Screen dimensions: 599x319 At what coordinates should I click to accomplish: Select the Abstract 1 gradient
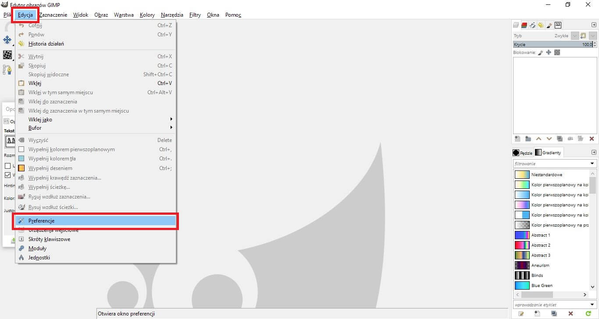pos(551,235)
